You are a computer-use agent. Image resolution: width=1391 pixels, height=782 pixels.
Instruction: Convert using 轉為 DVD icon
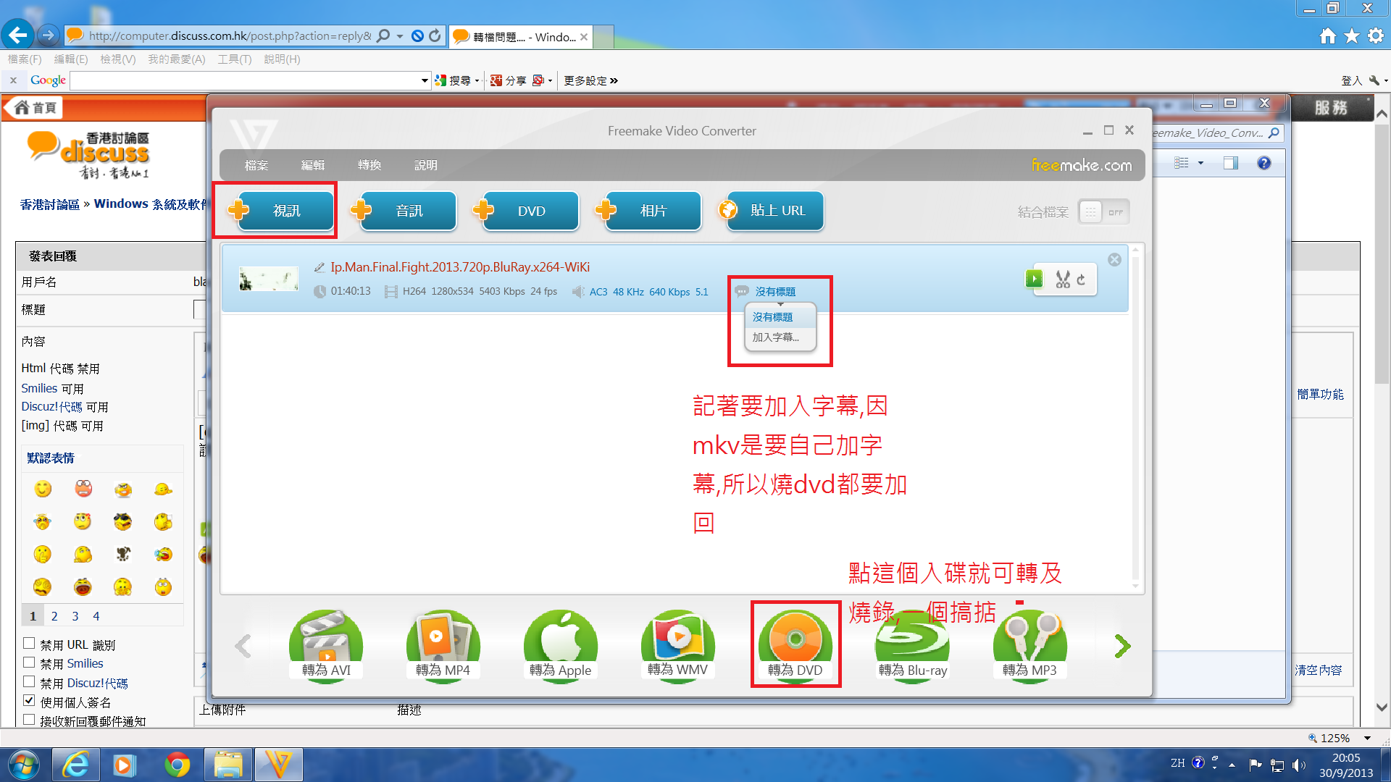point(795,645)
